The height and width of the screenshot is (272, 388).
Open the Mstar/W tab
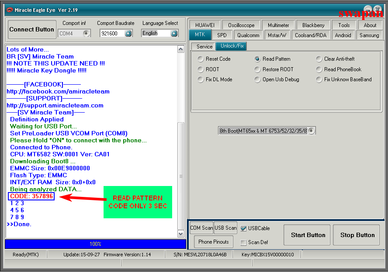[x=277, y=35]
